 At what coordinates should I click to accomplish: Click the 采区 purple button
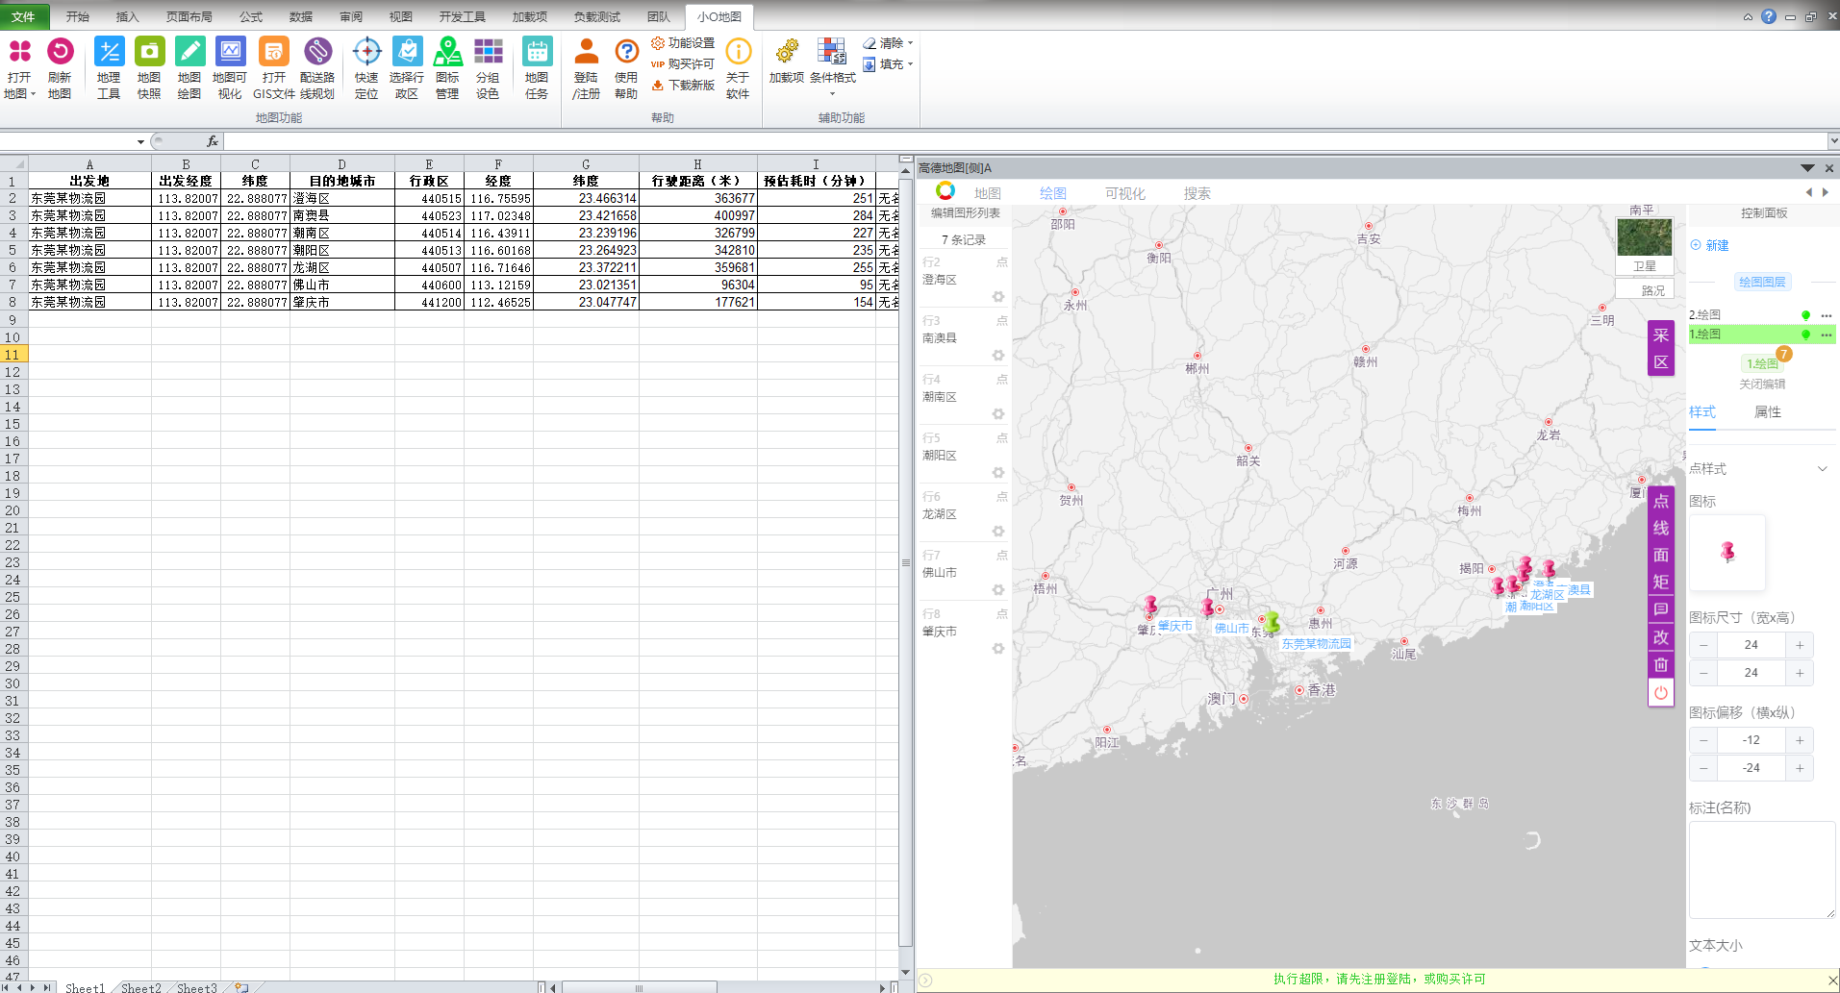click(1661, 348)
